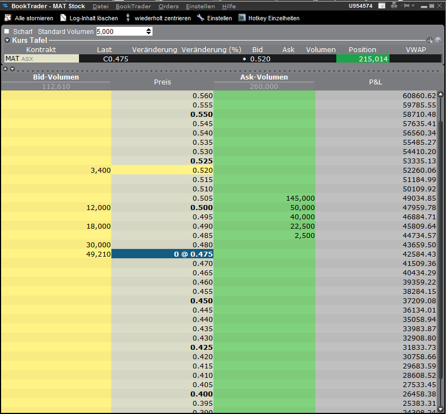This screenshot has width=446, height=414.
Task: Collapse the Kurs Tafel panel
Action: [7, 40]
